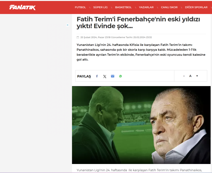Decrease article font size with minus
The height and width of the screenshot is (173, 212).
click(x=184, y=76)
